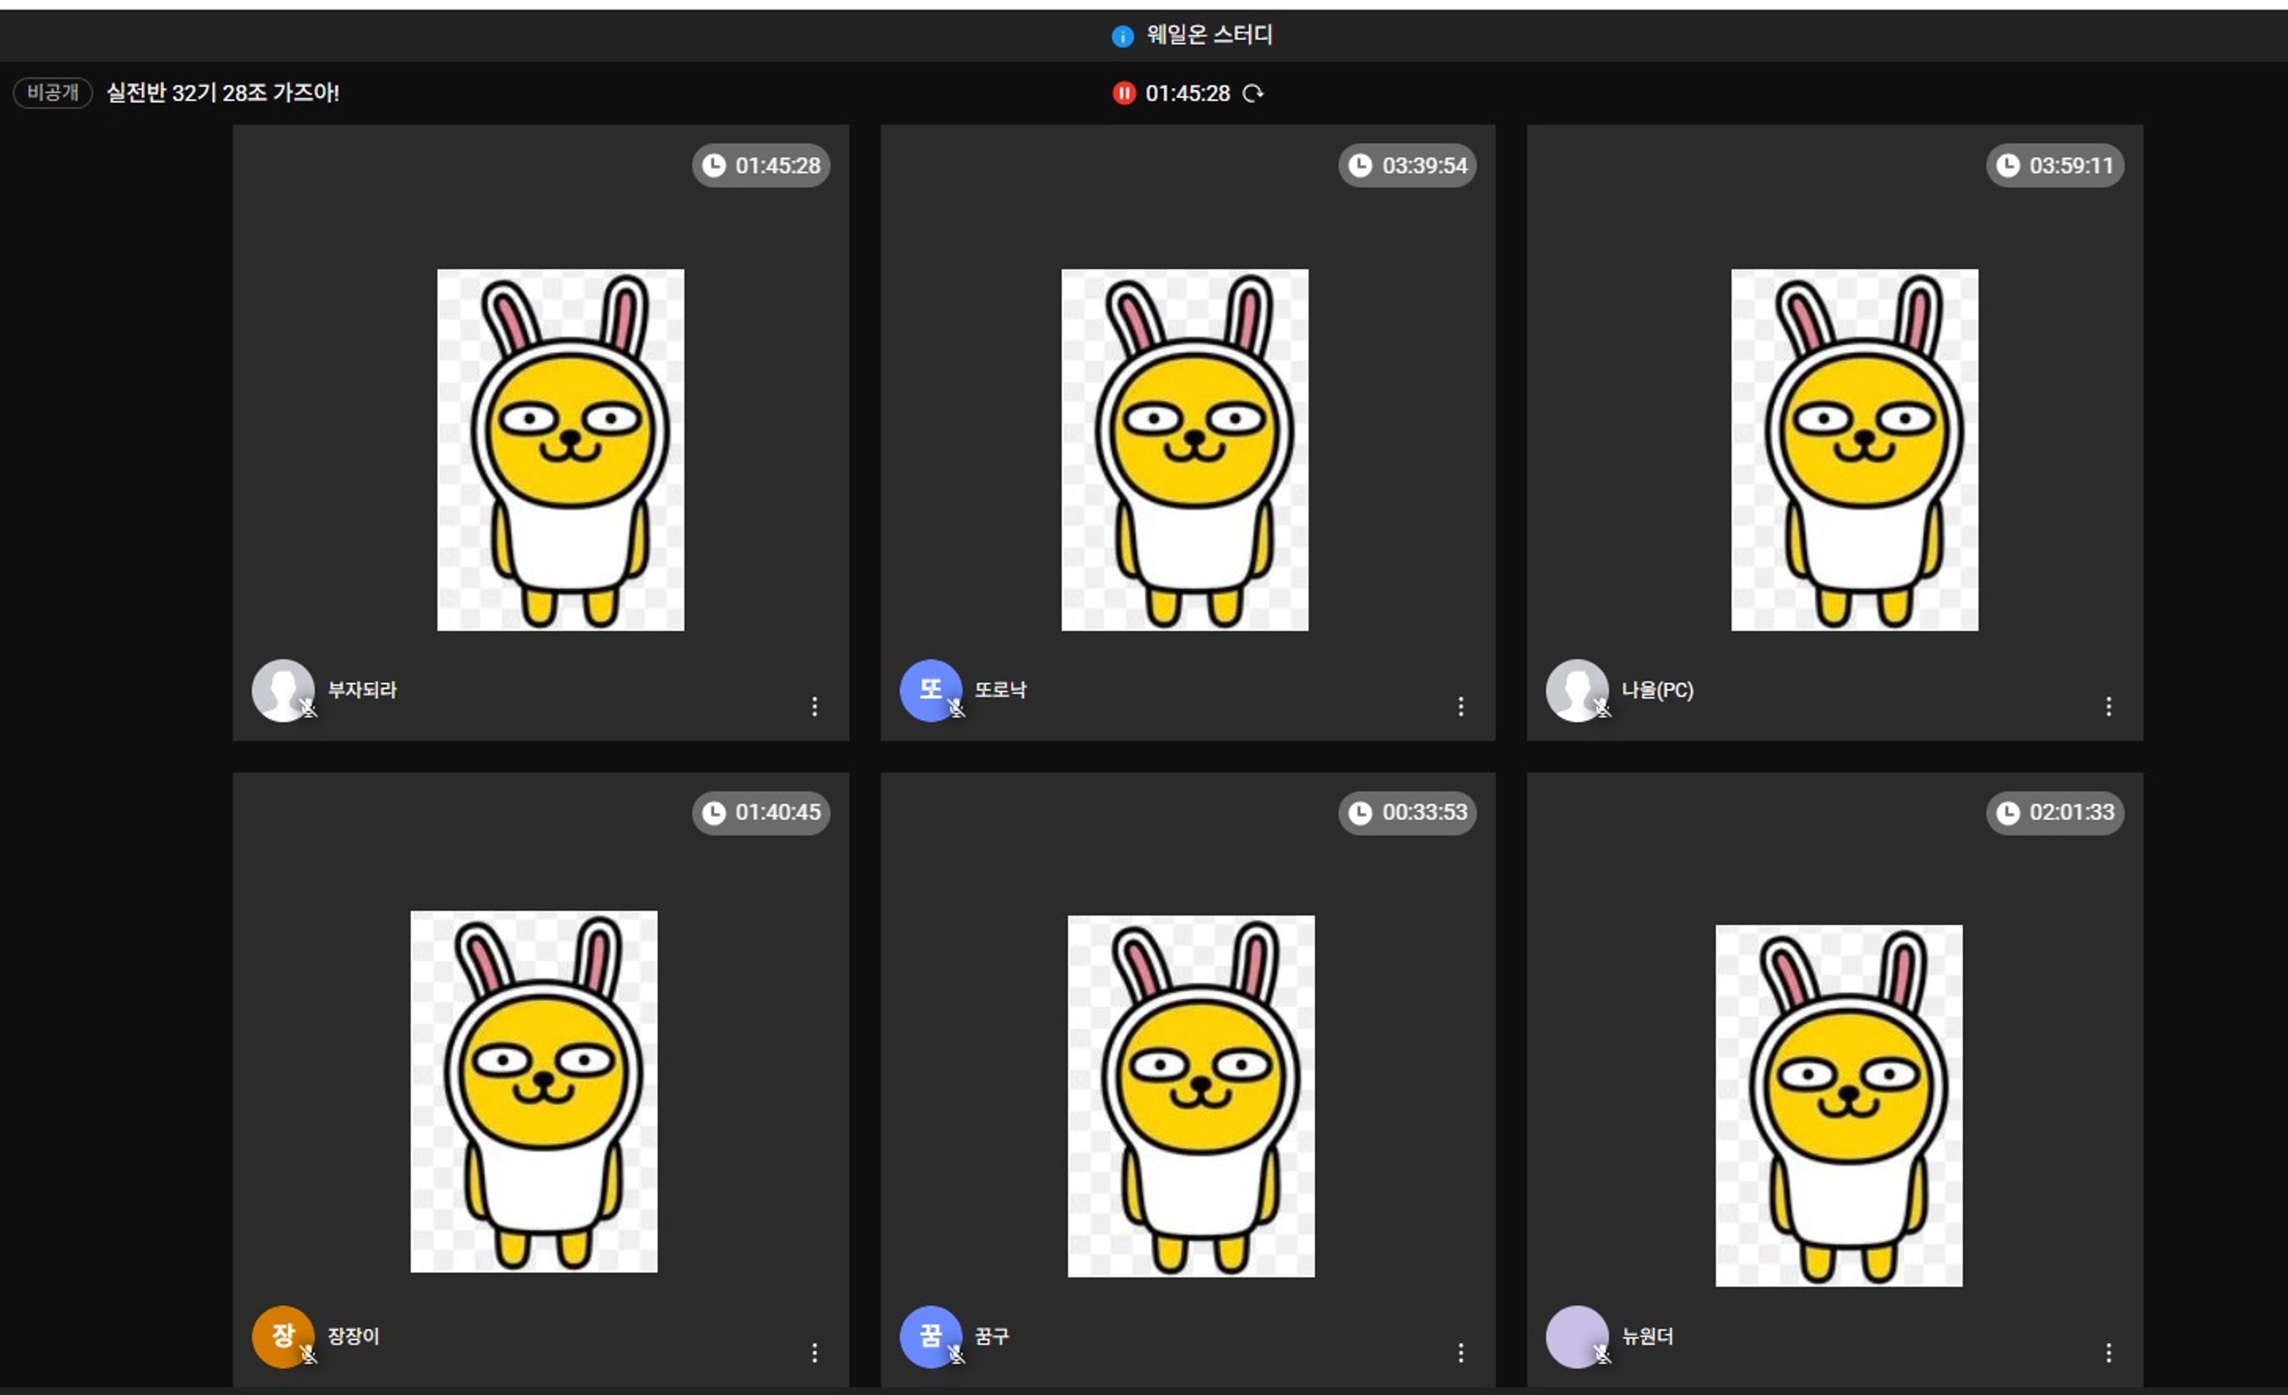
Task: Click the participant name 장장이
Action: pos(353,1337)
